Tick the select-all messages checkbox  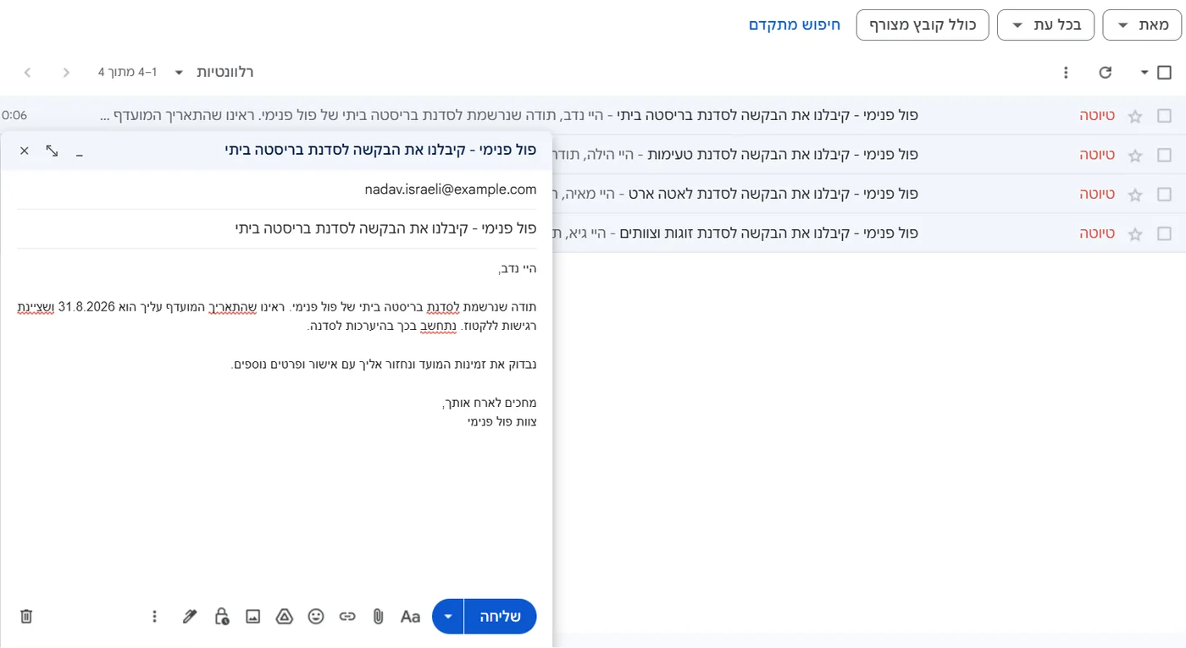pyautogui.click(x=1164, y=73)
